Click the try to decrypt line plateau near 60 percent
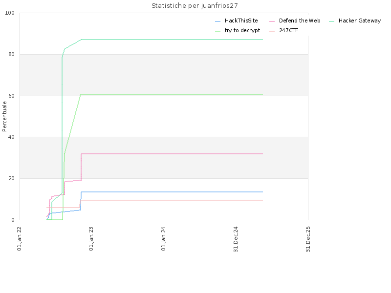The height and width of the screenshot is (293, 391). 171,94
